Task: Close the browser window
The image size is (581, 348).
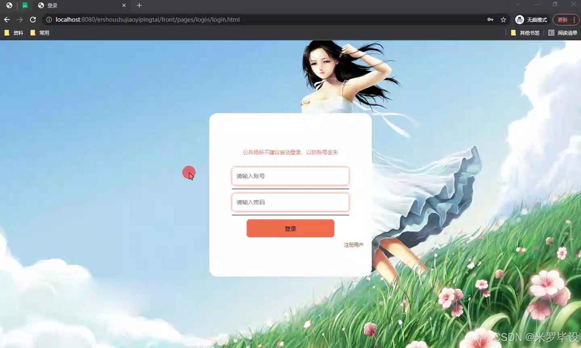Action: [573, 4]
